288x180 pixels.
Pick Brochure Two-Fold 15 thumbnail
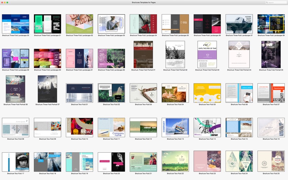click(239, 127)
